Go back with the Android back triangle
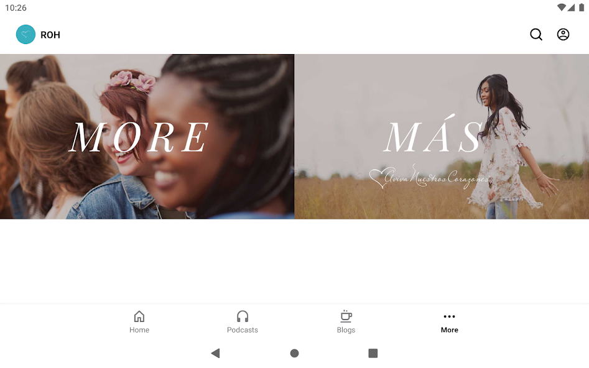 tap(215, 353)
